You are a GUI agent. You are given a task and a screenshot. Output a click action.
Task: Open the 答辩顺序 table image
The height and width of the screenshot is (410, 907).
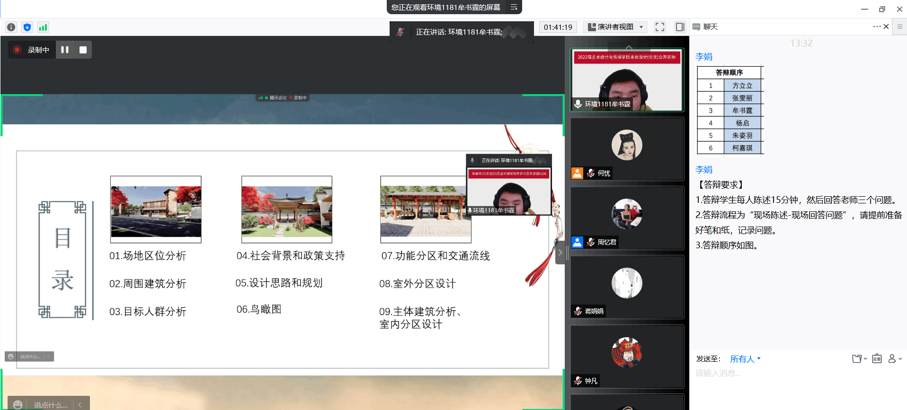[x=730, y=110]
